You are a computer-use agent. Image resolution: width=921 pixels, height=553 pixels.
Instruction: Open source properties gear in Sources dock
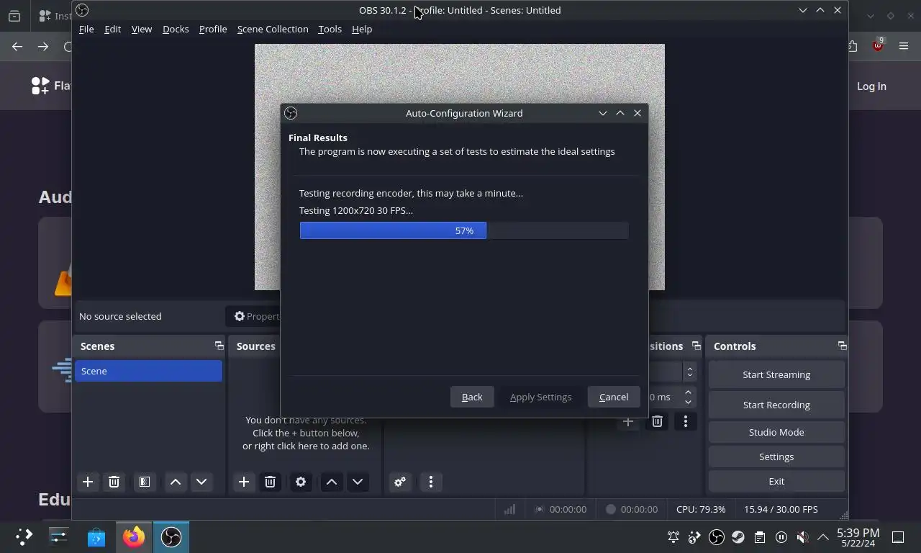tap(301, 482)
